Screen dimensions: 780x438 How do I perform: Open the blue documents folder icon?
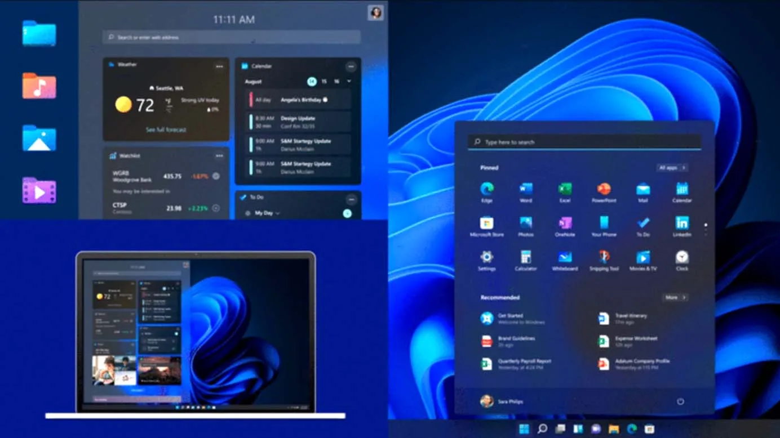(x=39, y=33)
